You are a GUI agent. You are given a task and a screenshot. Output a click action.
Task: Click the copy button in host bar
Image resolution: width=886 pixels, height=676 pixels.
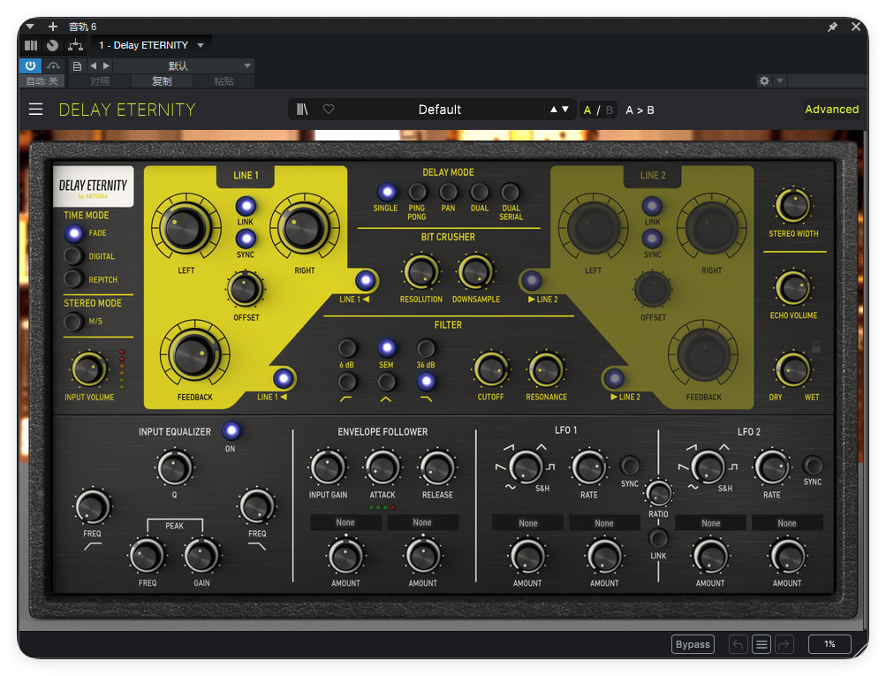(162, 81)
